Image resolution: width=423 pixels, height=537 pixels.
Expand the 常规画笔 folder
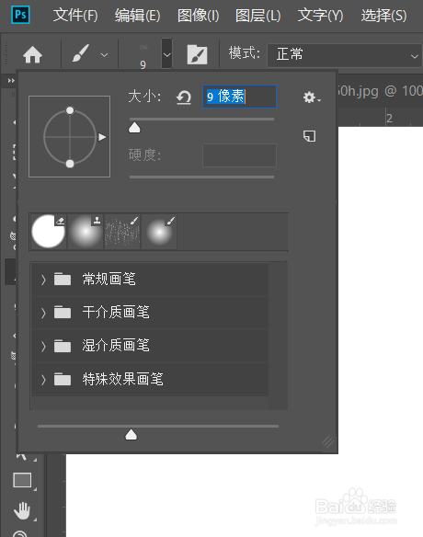pos(43,280)
